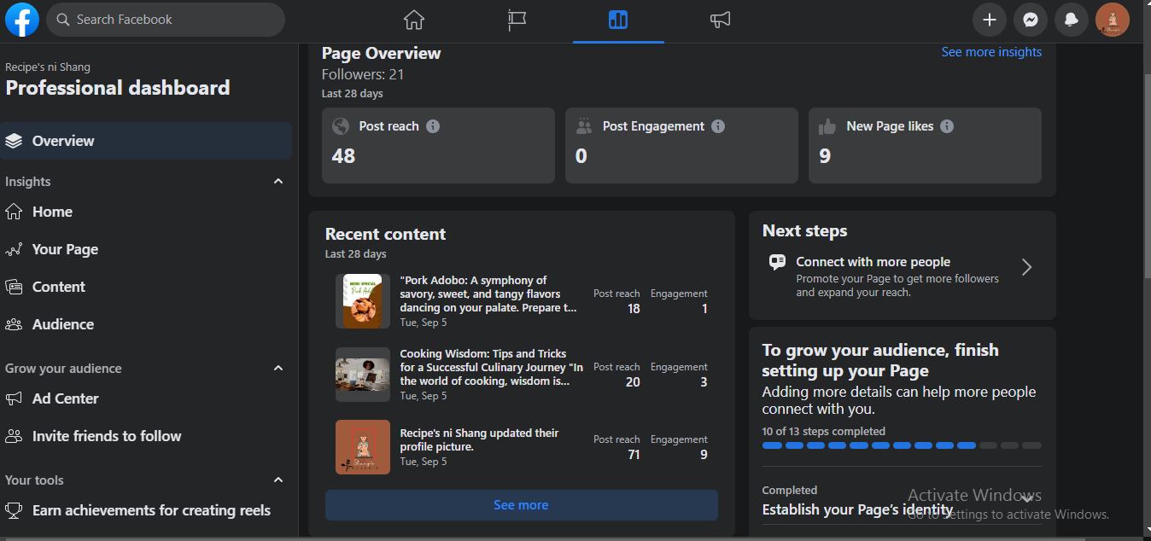1151x541 pixels.
Task: Show info tooltip for Post reach
Action: click(x=433, y=126)
